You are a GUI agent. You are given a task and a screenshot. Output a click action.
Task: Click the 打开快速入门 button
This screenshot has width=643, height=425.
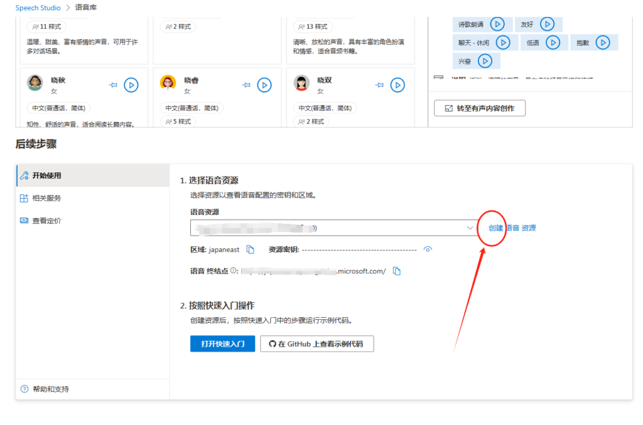(x=222, y=344)
